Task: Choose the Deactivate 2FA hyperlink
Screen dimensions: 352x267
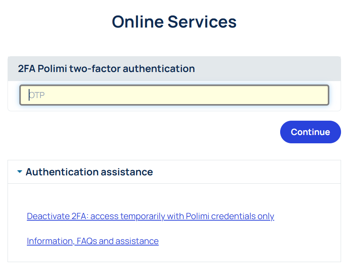Action: pos(150,216)
